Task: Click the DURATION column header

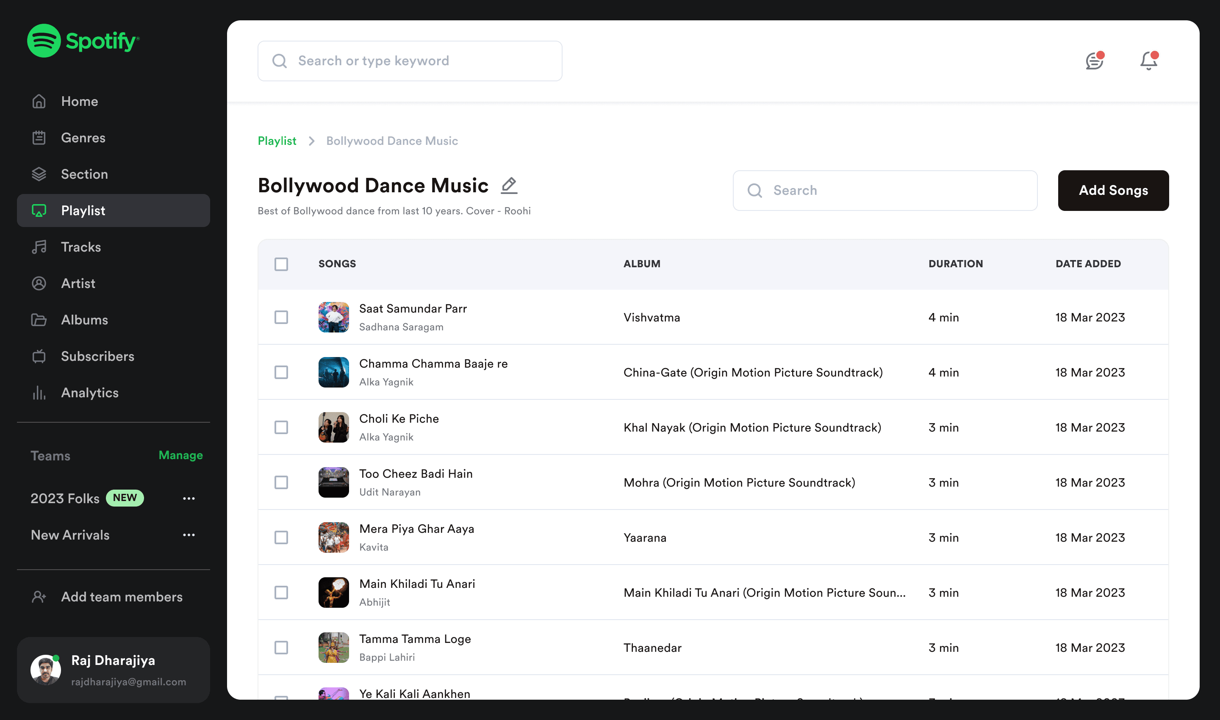Action: 956,264
